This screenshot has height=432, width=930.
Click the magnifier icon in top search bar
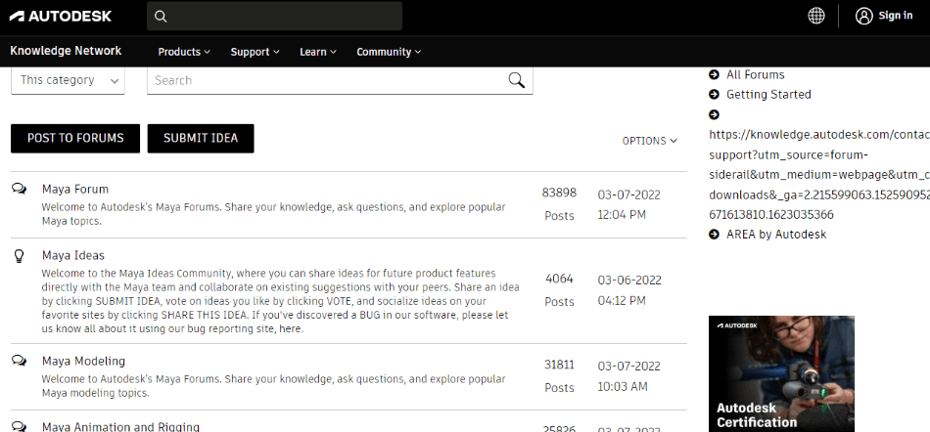[161, 17]
